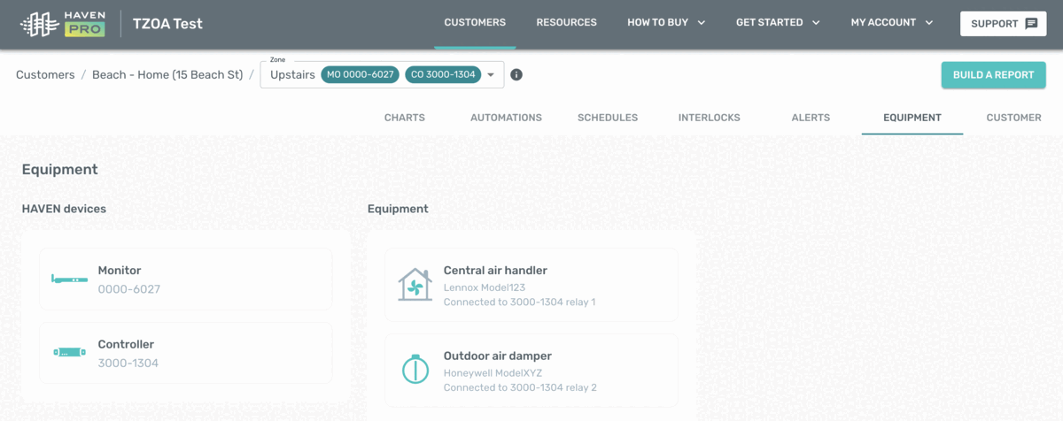Go to Customers breadcrumb link
The width and height of the screenshot is (1063, 421).
point(45,75)
